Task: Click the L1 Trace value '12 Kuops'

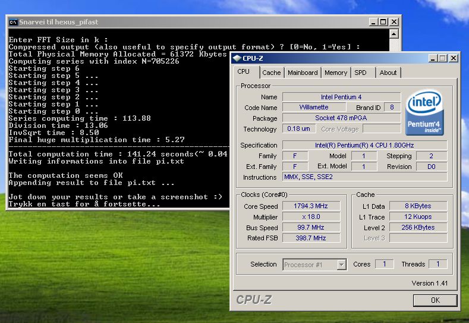Action: click(418, 217)
